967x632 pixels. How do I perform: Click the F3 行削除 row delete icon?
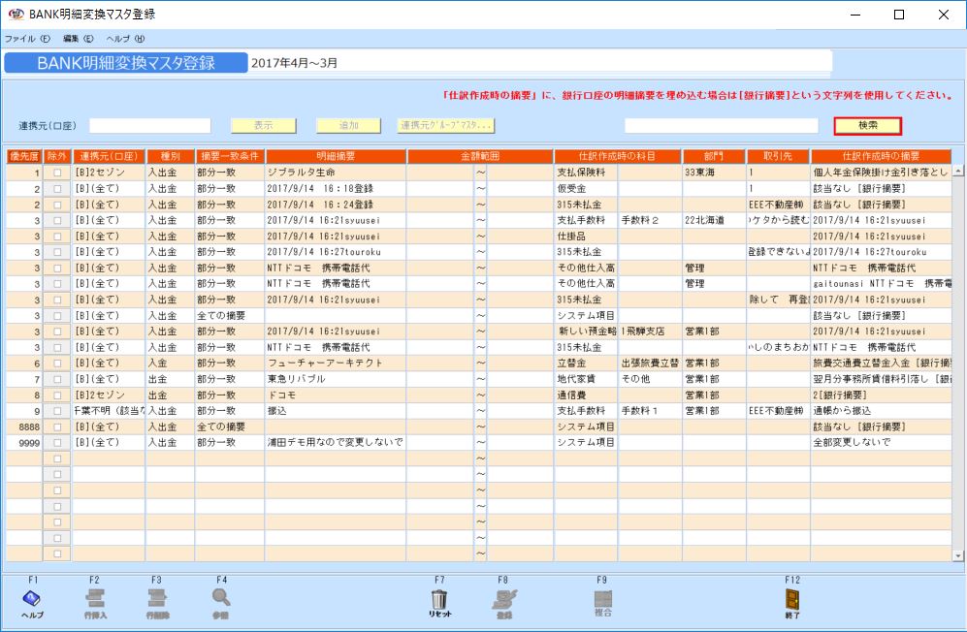pos(157,600)
